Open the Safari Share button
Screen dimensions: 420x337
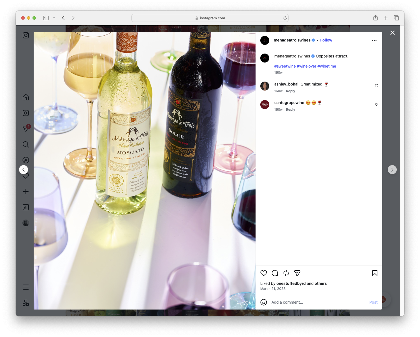[375, 18]
